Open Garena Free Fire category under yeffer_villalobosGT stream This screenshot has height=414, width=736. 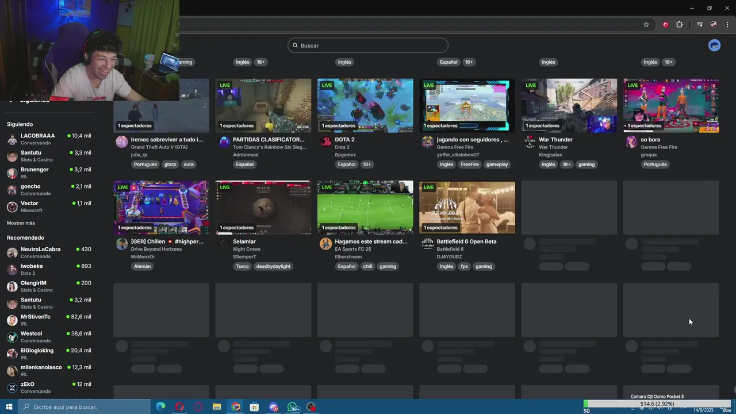click(455, 147)
